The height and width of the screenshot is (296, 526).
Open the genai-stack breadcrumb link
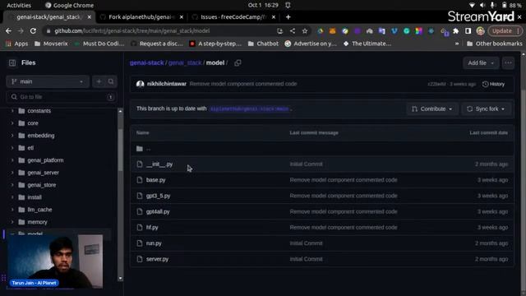pos(146,62)
